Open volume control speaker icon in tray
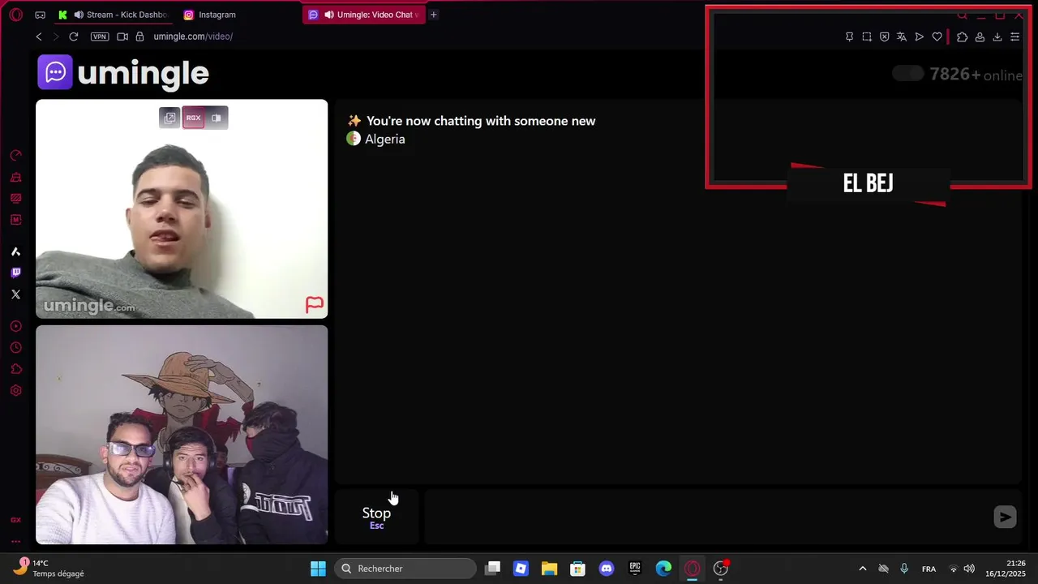 click(x=969, y=569)
